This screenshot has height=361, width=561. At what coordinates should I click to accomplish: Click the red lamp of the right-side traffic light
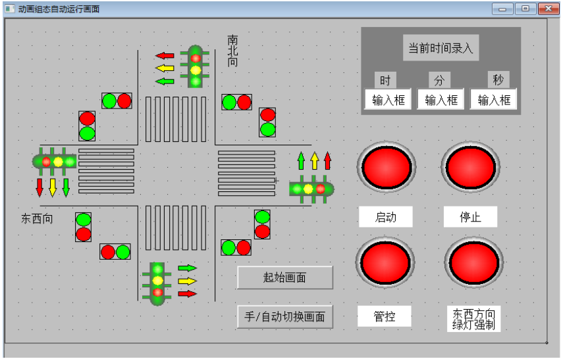(x=320, y=189)
